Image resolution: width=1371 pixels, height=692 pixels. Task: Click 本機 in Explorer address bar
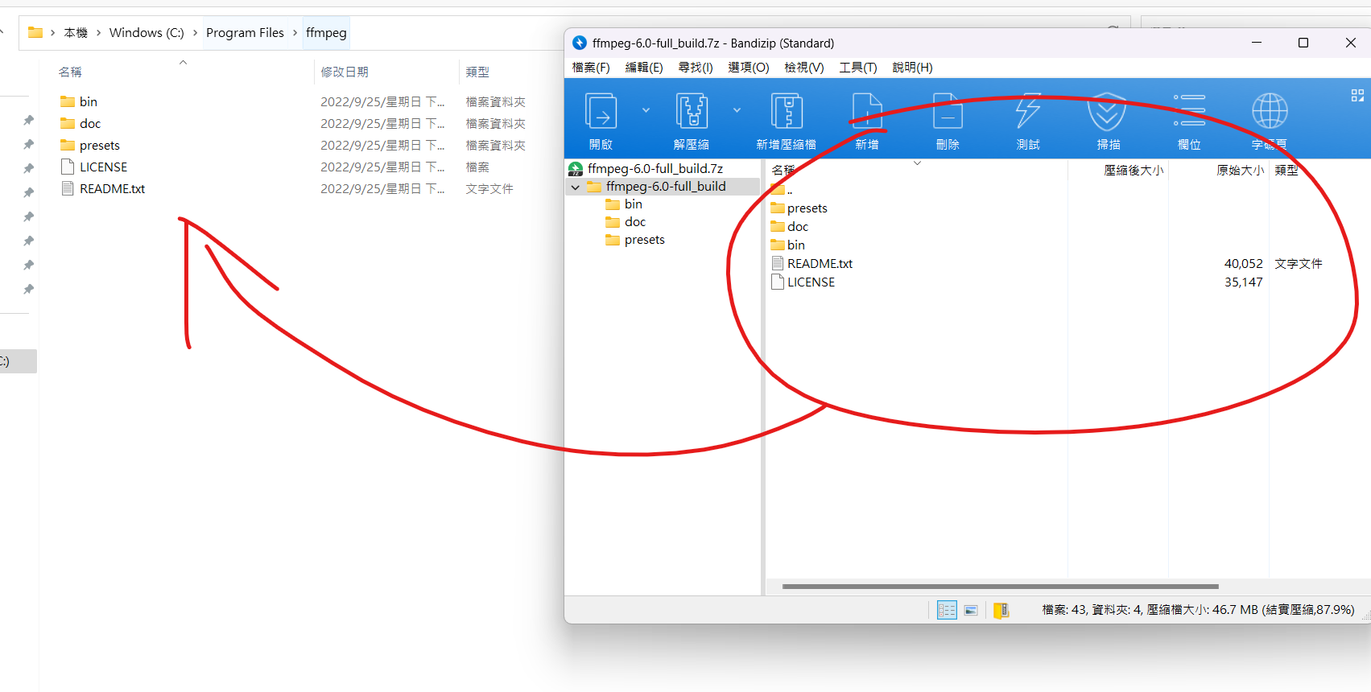tap(76, 32)
